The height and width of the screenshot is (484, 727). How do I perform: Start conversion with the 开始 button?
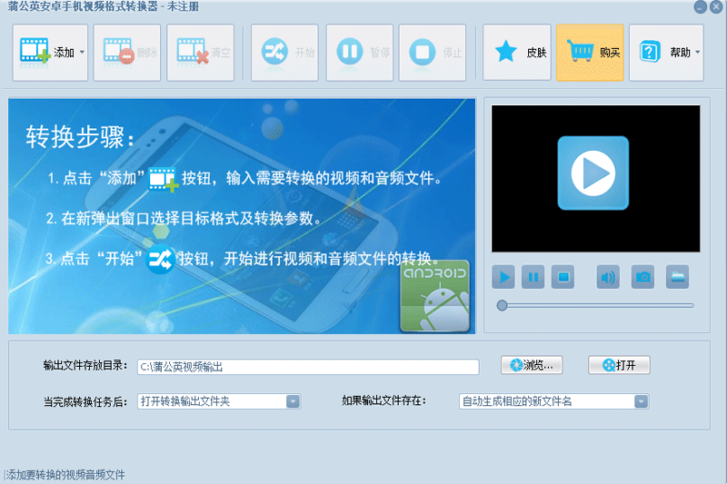[284, 53]
